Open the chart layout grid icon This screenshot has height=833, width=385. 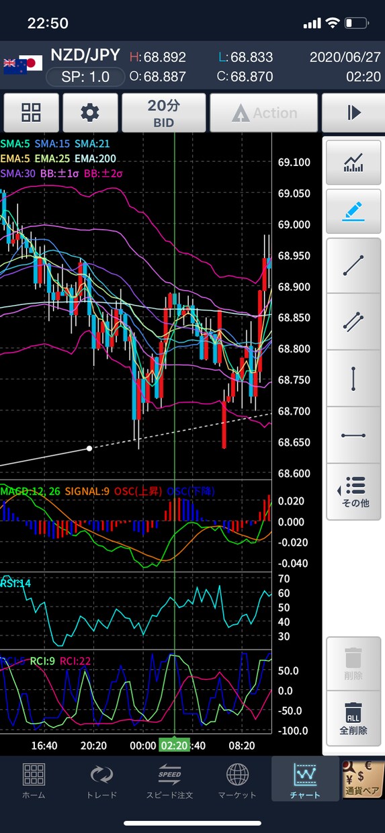31,113
